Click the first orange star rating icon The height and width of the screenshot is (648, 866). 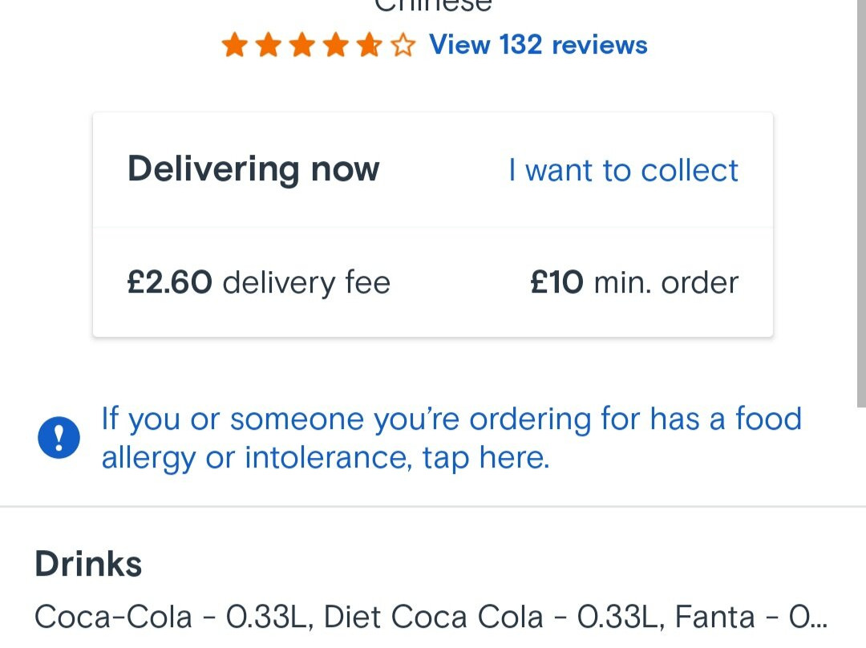pos(234,45)
